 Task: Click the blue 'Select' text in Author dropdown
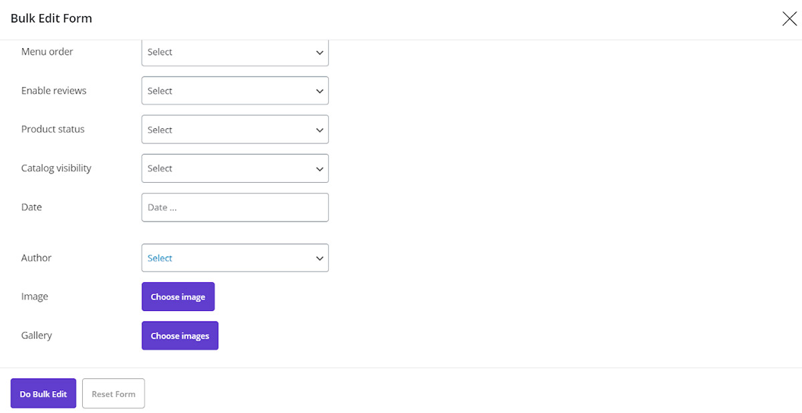pyautogui.click(x=160, y=258)
